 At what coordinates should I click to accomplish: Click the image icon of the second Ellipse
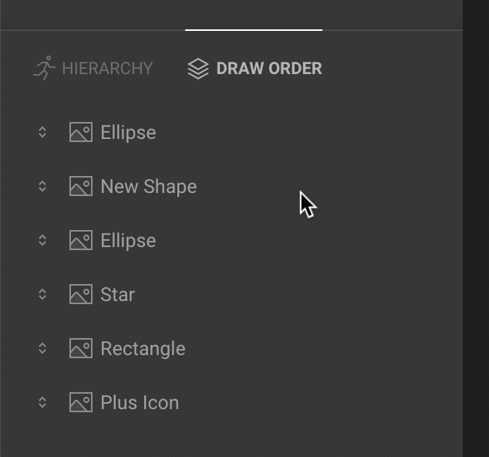[81, 240]
